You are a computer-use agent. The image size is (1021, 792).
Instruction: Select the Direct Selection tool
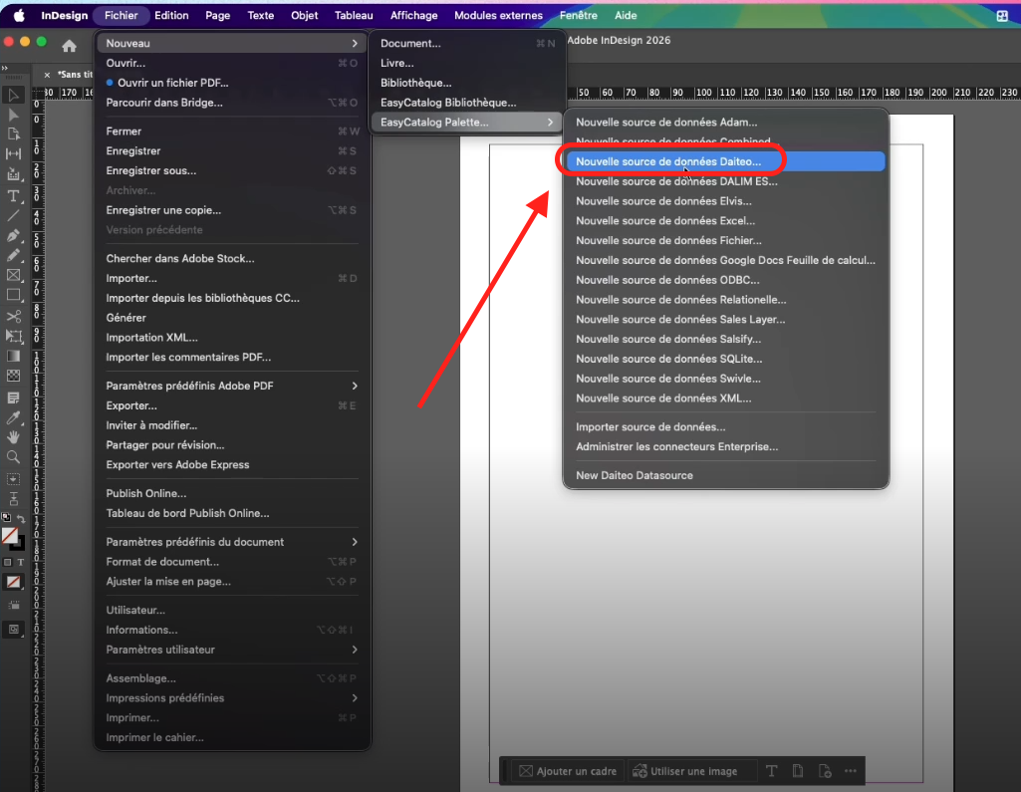click(x=13, y=116)
